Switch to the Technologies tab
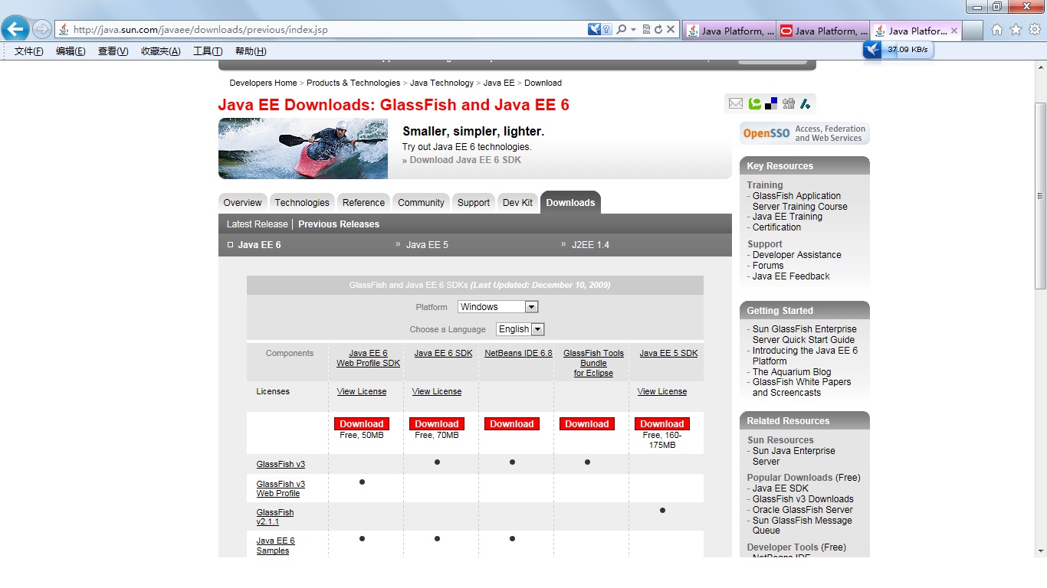1047x588 pixels. coord(302,203)
